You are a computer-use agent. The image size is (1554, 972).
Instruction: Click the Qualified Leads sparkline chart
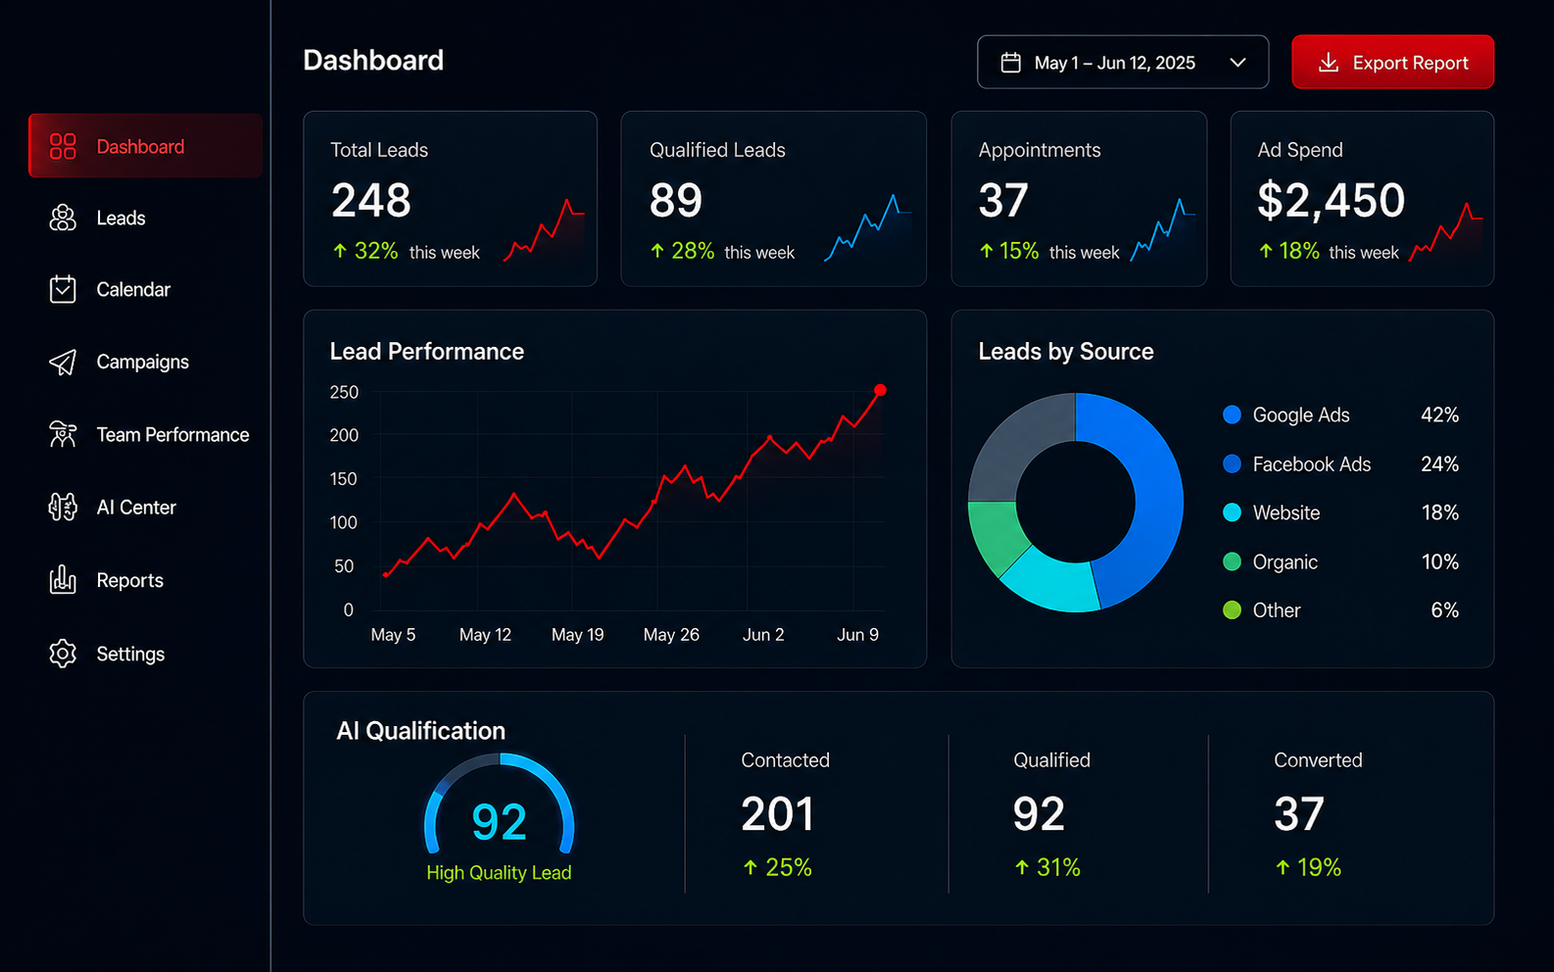[x=868, y=228]
